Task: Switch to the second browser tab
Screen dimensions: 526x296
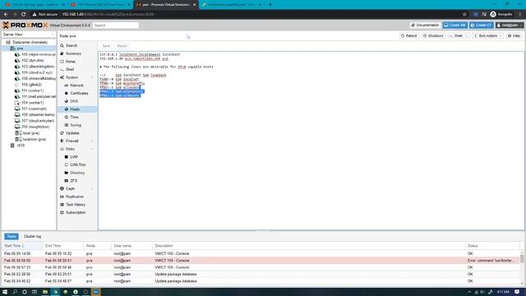Action: 99,5
